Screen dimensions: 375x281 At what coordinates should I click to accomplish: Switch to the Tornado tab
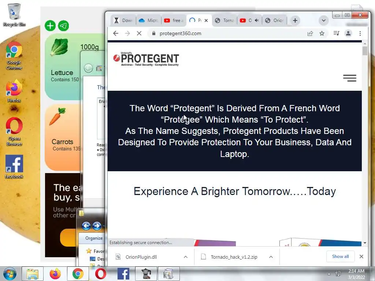pyautogui.click(x=224, y=20)
